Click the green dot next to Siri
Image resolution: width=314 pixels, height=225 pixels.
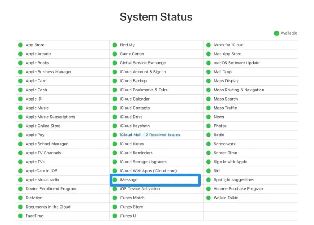pos(208,171)
